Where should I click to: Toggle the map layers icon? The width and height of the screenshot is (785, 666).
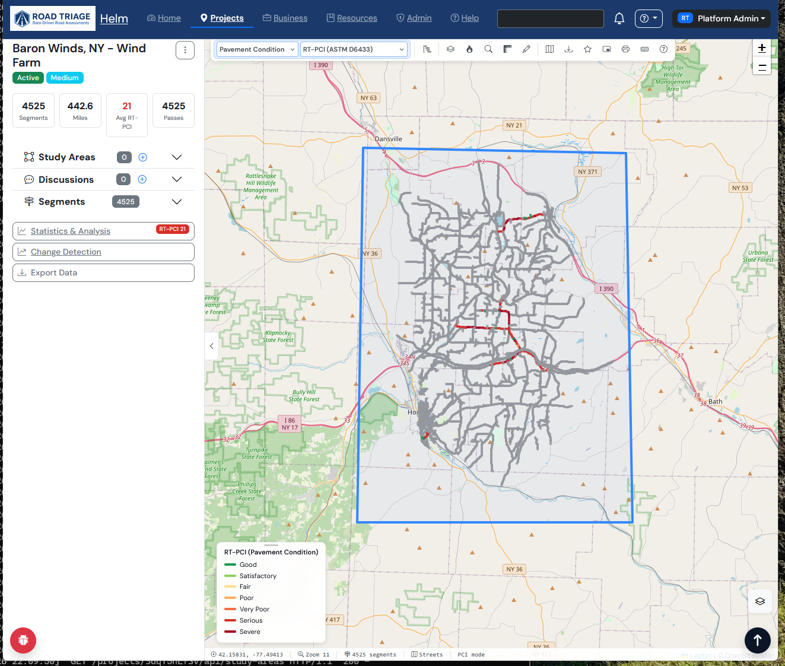tap(450, 49)
